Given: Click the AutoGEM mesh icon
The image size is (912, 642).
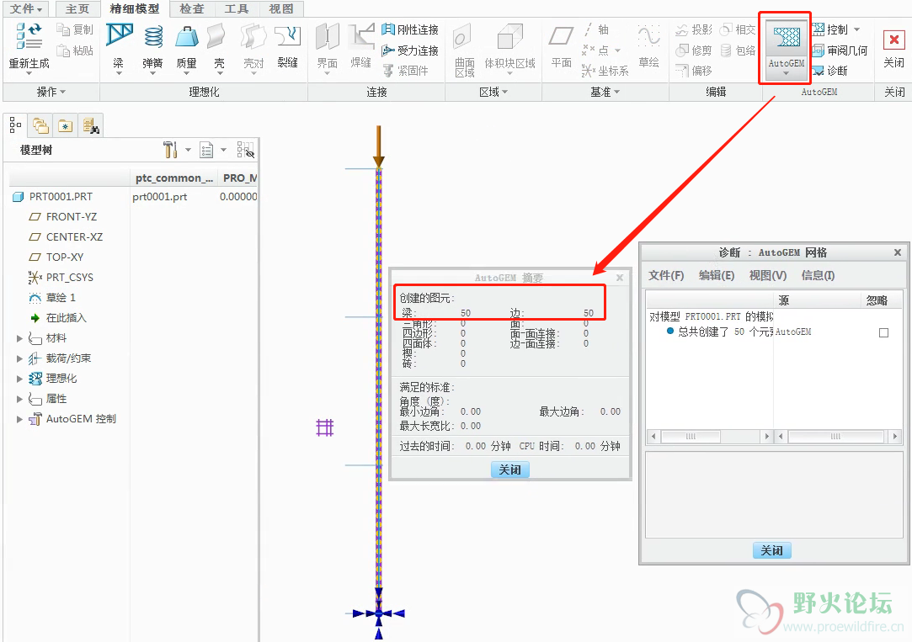Looking at the screenshot, I should (x=785, y=40).
